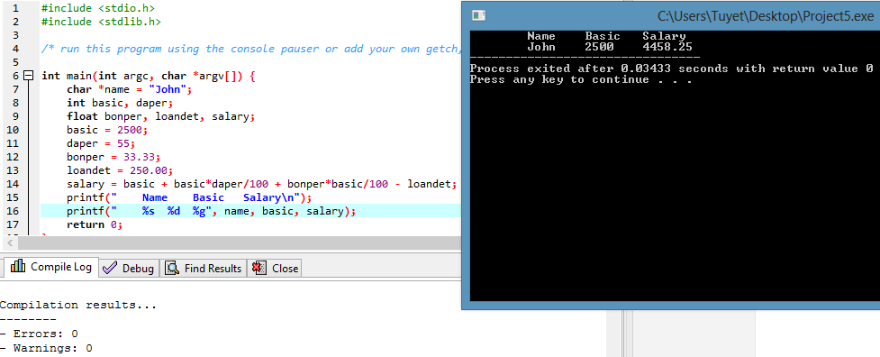Viewport: 880px width, 357px height.
Task: Click the 'return 0;' line
Action: coord(95,224)
